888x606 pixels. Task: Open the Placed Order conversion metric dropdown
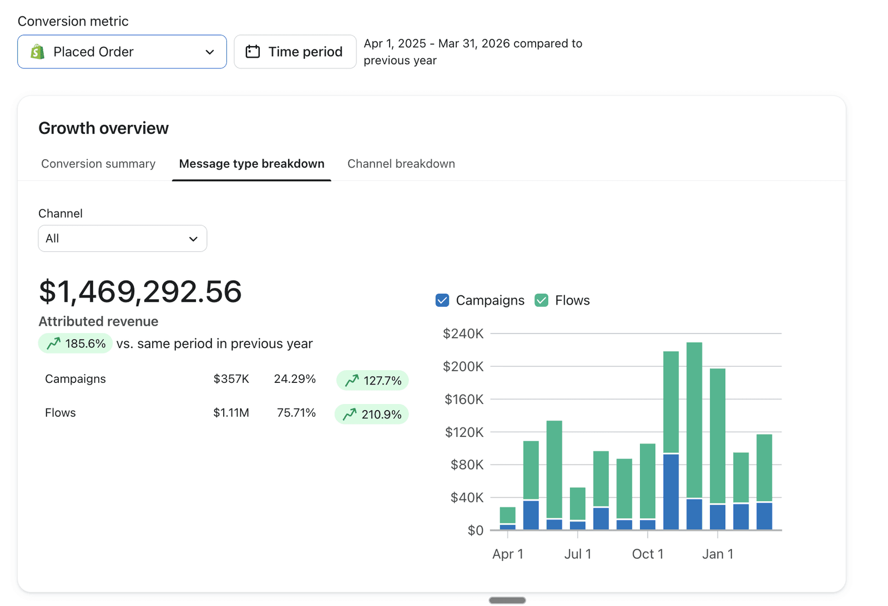(122, 52)
